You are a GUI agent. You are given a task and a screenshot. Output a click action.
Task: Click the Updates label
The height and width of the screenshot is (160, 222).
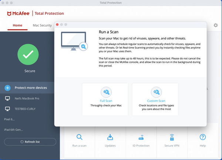pyautogui.click(x=110, y=146)
